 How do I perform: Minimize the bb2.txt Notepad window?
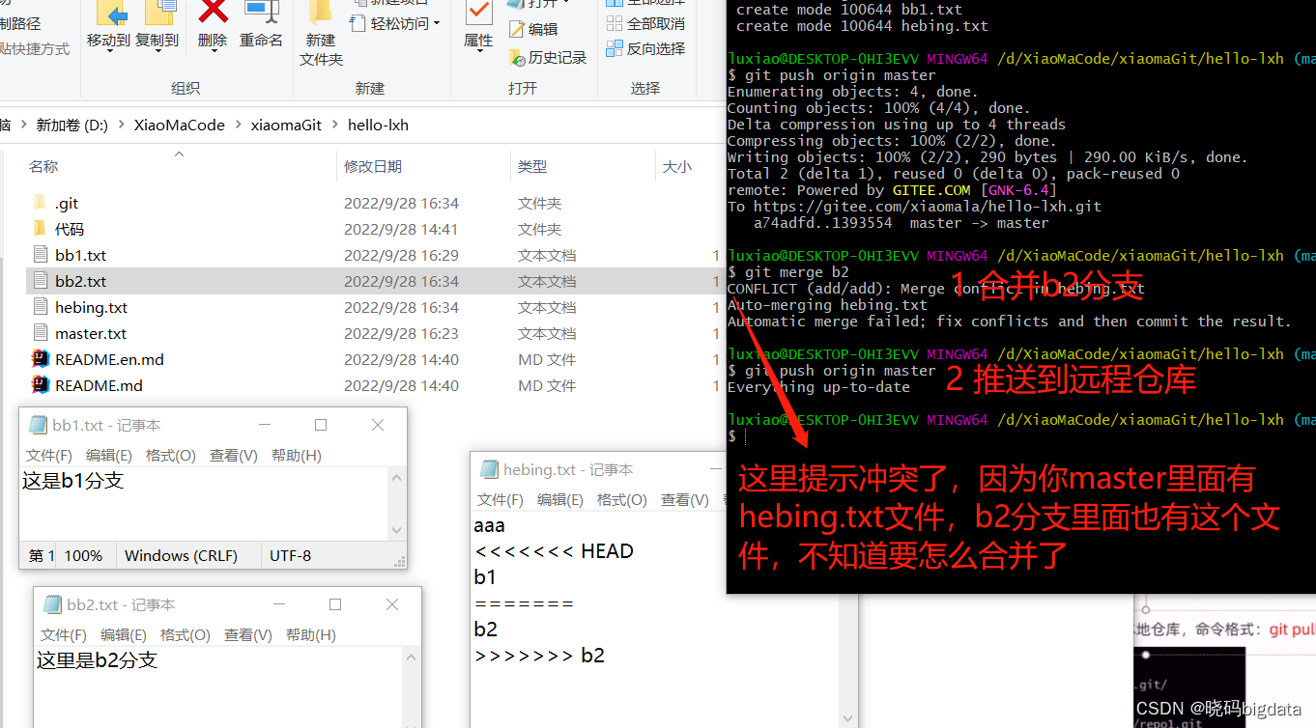(x=278, y=604)
